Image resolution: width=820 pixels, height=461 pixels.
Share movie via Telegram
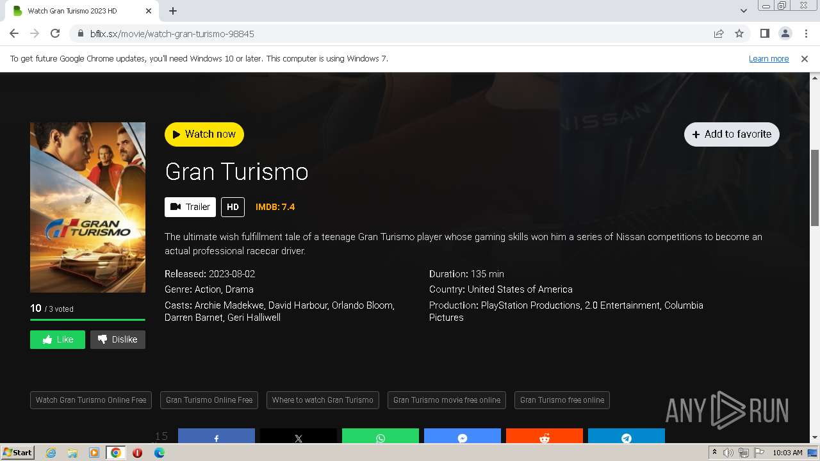(x=627, y=437)
